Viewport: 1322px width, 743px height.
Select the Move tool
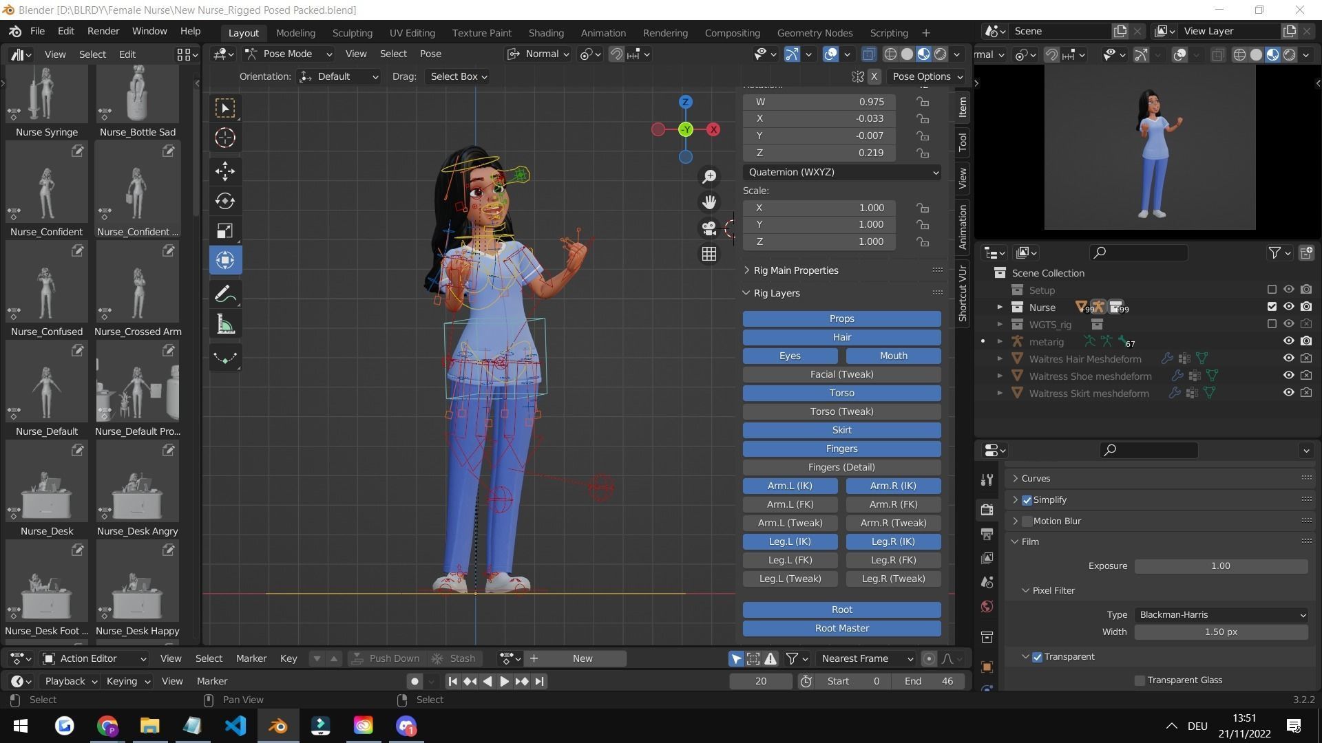(x=225, y=171)
